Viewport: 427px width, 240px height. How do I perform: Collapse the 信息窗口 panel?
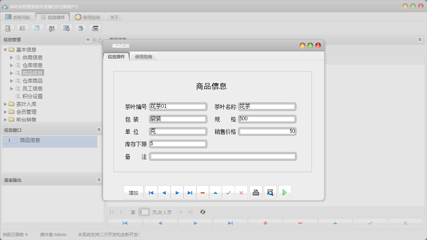[99, 130]
